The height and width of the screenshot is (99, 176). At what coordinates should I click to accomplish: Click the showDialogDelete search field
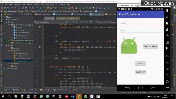[x=51, y=22]
